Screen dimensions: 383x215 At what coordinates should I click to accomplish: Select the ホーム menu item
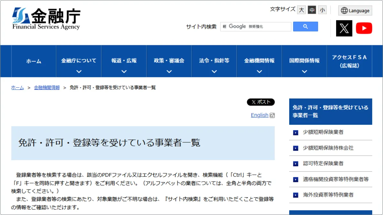click(33, 61)
